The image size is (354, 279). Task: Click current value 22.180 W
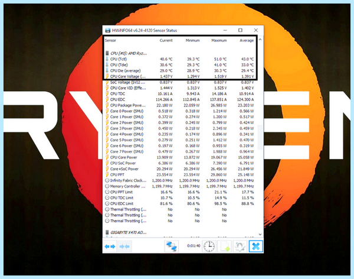(x=165, y=105)
